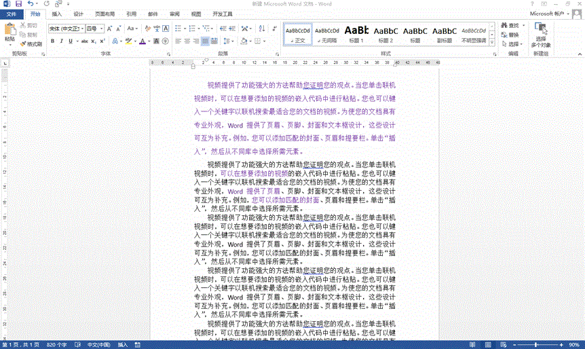Click the 替换 (Replace) button
This screenshot has width=585, height=349.
click(x=510, y=35)
